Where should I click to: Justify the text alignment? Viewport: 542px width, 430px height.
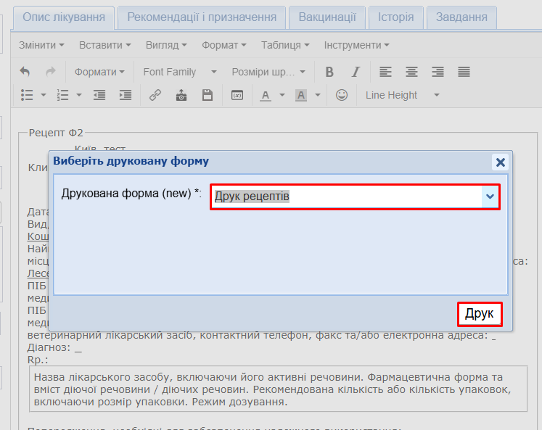(464, 72)
